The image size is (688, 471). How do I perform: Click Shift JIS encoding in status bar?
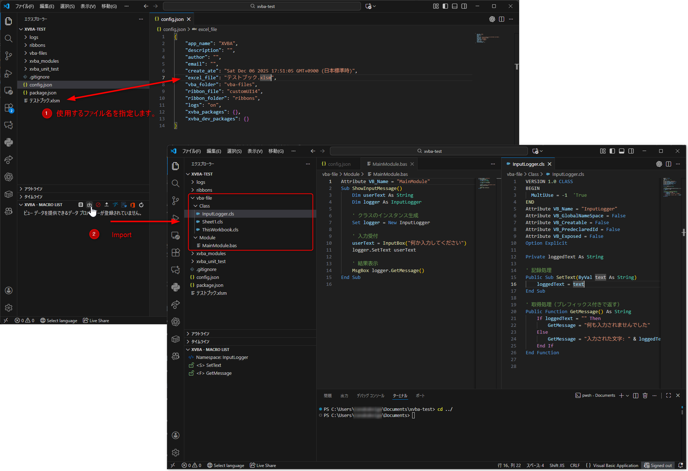tap(557, 466)
